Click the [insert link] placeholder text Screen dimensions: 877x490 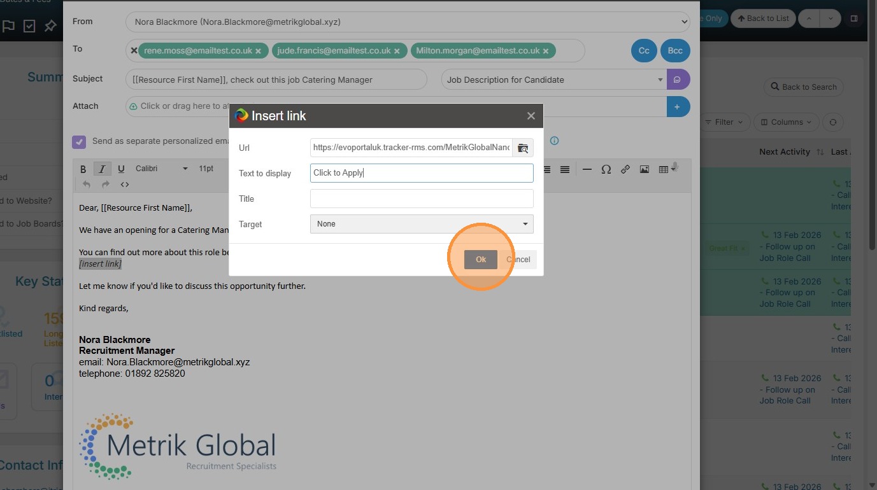(100, 263)
